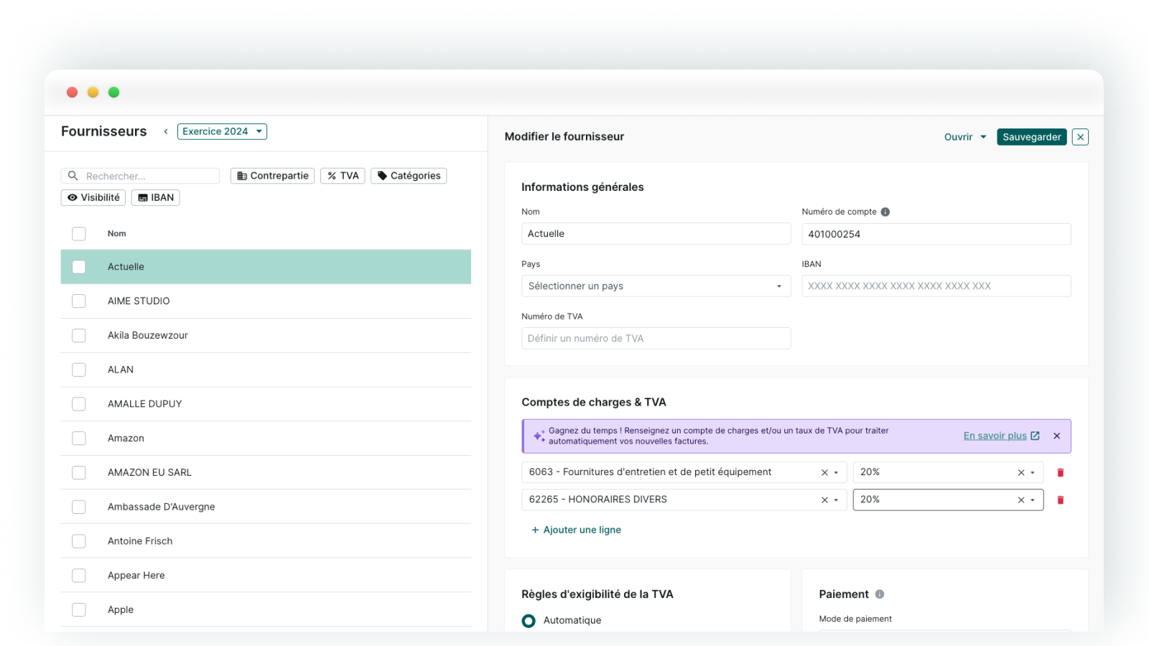Click Ajouter une ligne
The height and width of the screenshot is (646, 1149).
(576, 530)
